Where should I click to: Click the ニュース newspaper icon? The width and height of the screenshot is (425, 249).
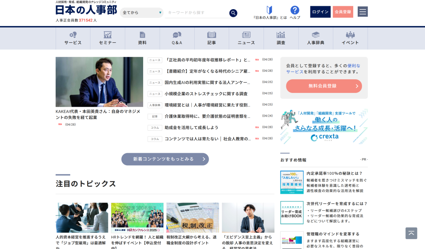tap(247, 35)
